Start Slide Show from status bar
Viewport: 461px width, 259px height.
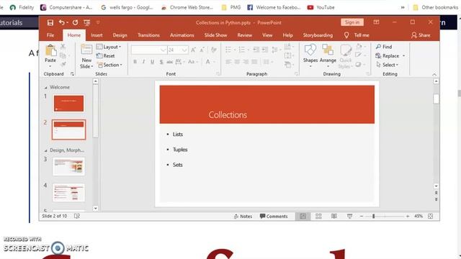coord(349,217)
